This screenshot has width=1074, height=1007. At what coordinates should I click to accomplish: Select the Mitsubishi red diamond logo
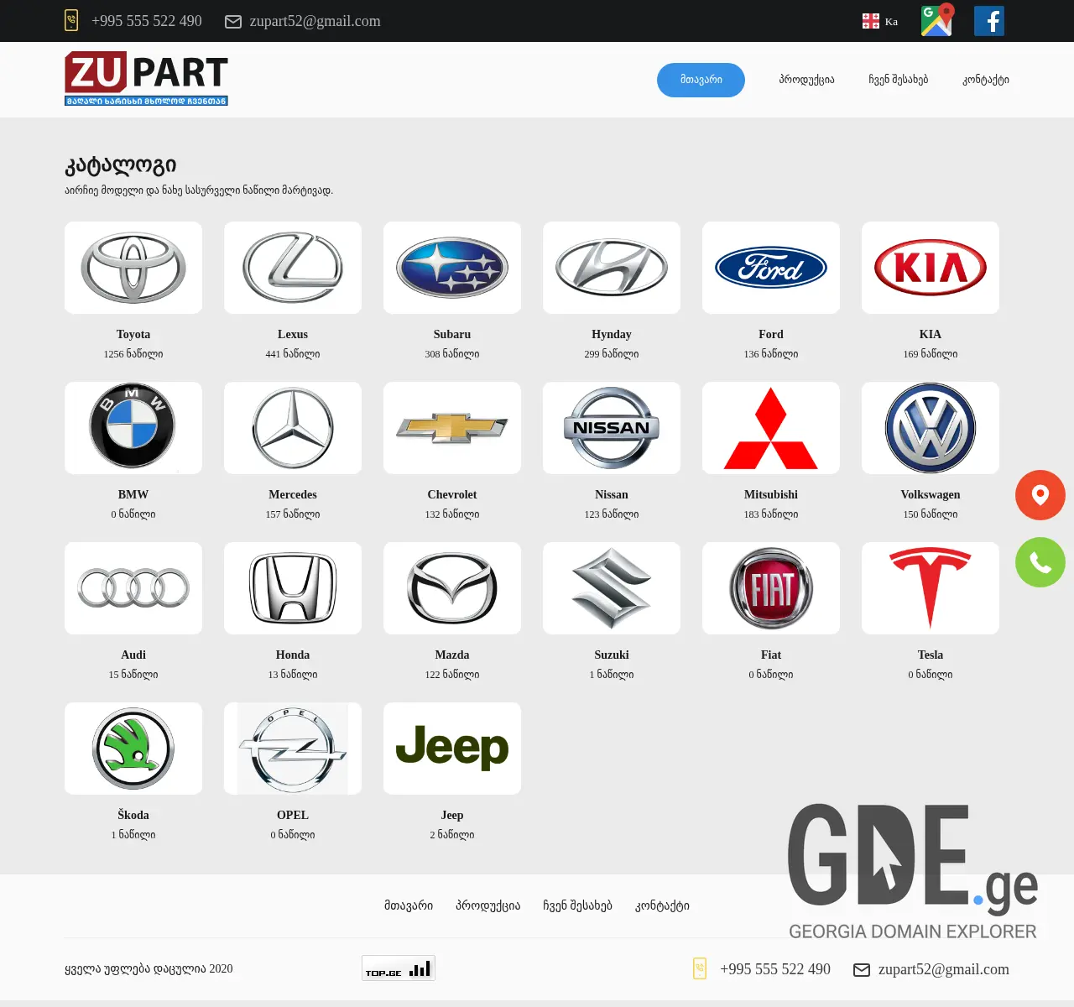pos(770,428)
